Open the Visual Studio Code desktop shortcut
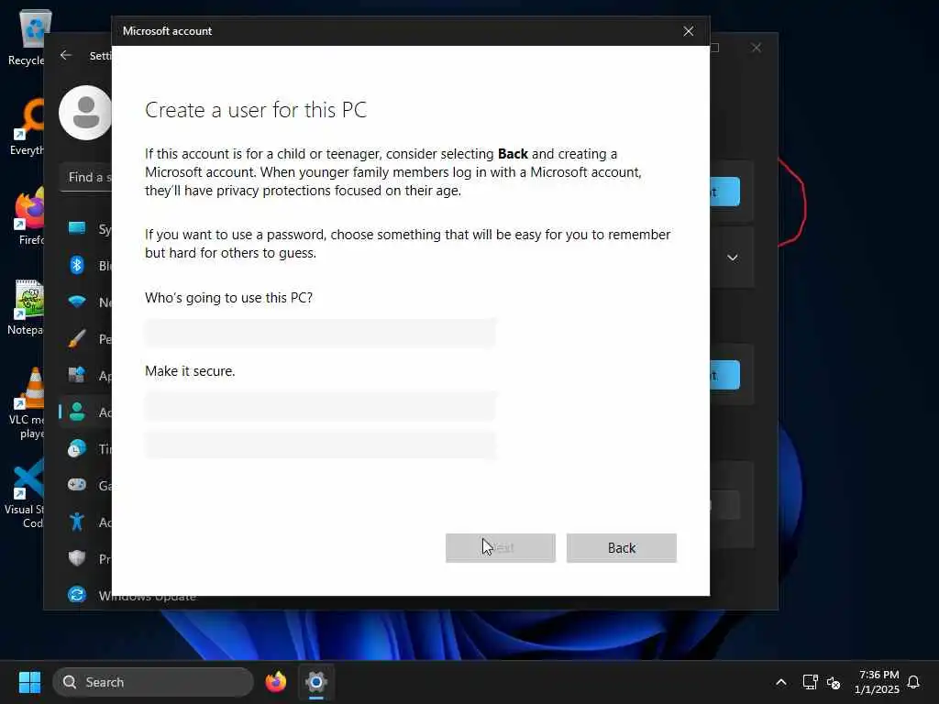The width and height of the screenshot is (939, 704). (25, 494)
